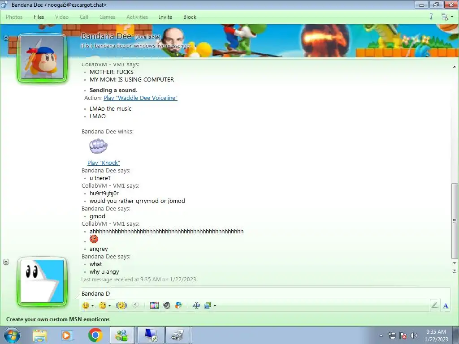Show hidden tray icons arrow
Screen dimensions: 459x344
(381, 335)
